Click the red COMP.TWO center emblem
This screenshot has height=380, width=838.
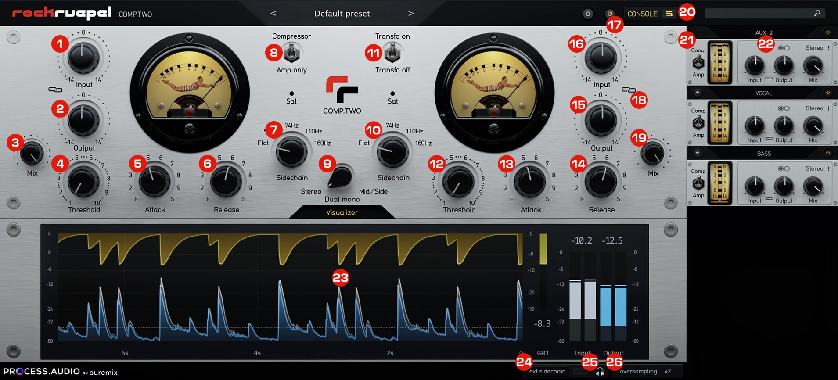pyautogui.click(x=342, y=90)
